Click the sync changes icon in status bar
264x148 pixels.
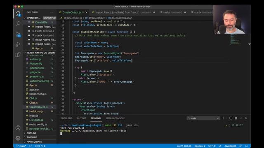click(31, 146)
